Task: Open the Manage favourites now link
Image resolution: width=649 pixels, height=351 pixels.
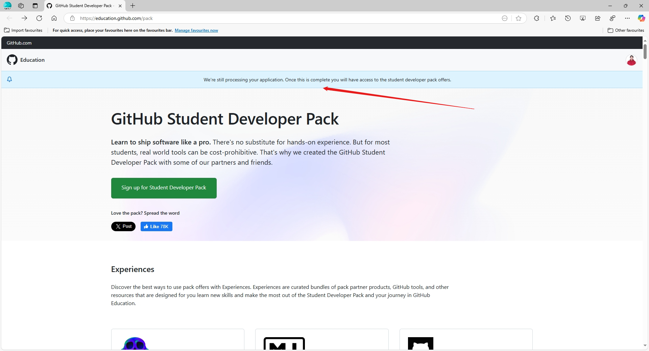Action: pos(196,30)
